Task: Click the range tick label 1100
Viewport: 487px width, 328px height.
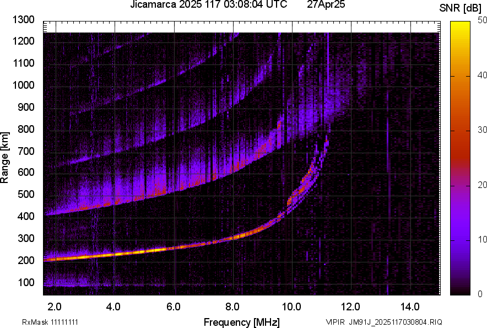Action: point(23,63)
